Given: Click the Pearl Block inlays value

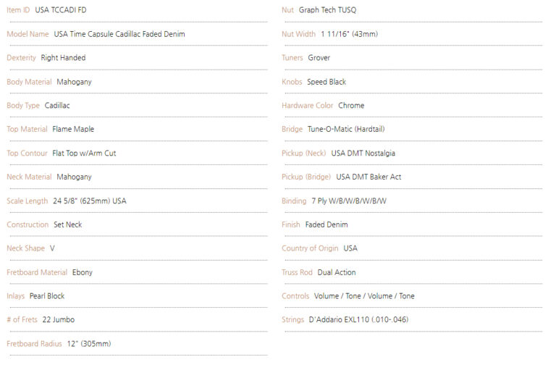Looking at the screenshot, I should [47, 296].
